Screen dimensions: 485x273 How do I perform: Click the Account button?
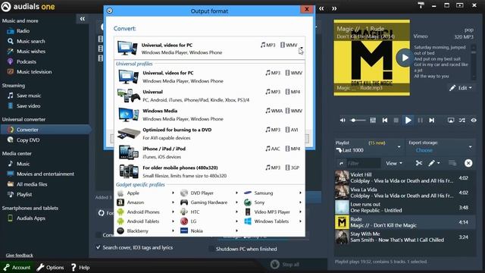point(17,268)
